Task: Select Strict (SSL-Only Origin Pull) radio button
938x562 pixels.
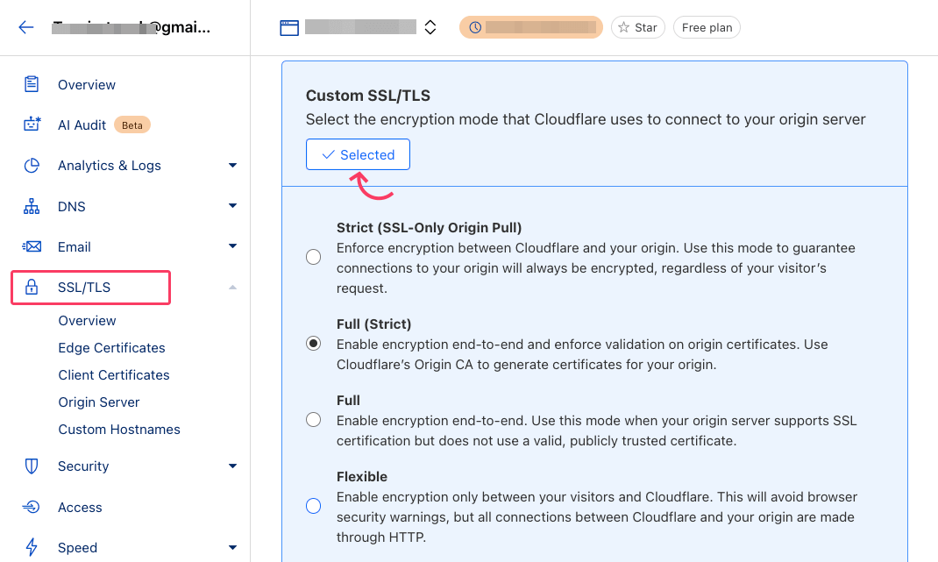Action: pos(314,258)
